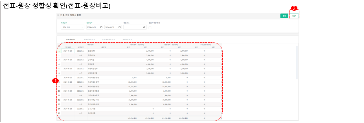
Task: Select the 2024-05-30 date cell in row 1
Action: 68,51
